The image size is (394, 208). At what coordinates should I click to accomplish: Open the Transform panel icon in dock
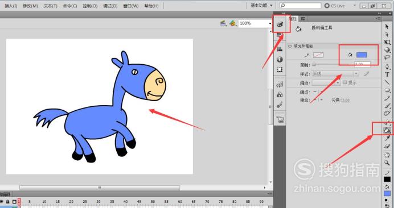(280, 69)
